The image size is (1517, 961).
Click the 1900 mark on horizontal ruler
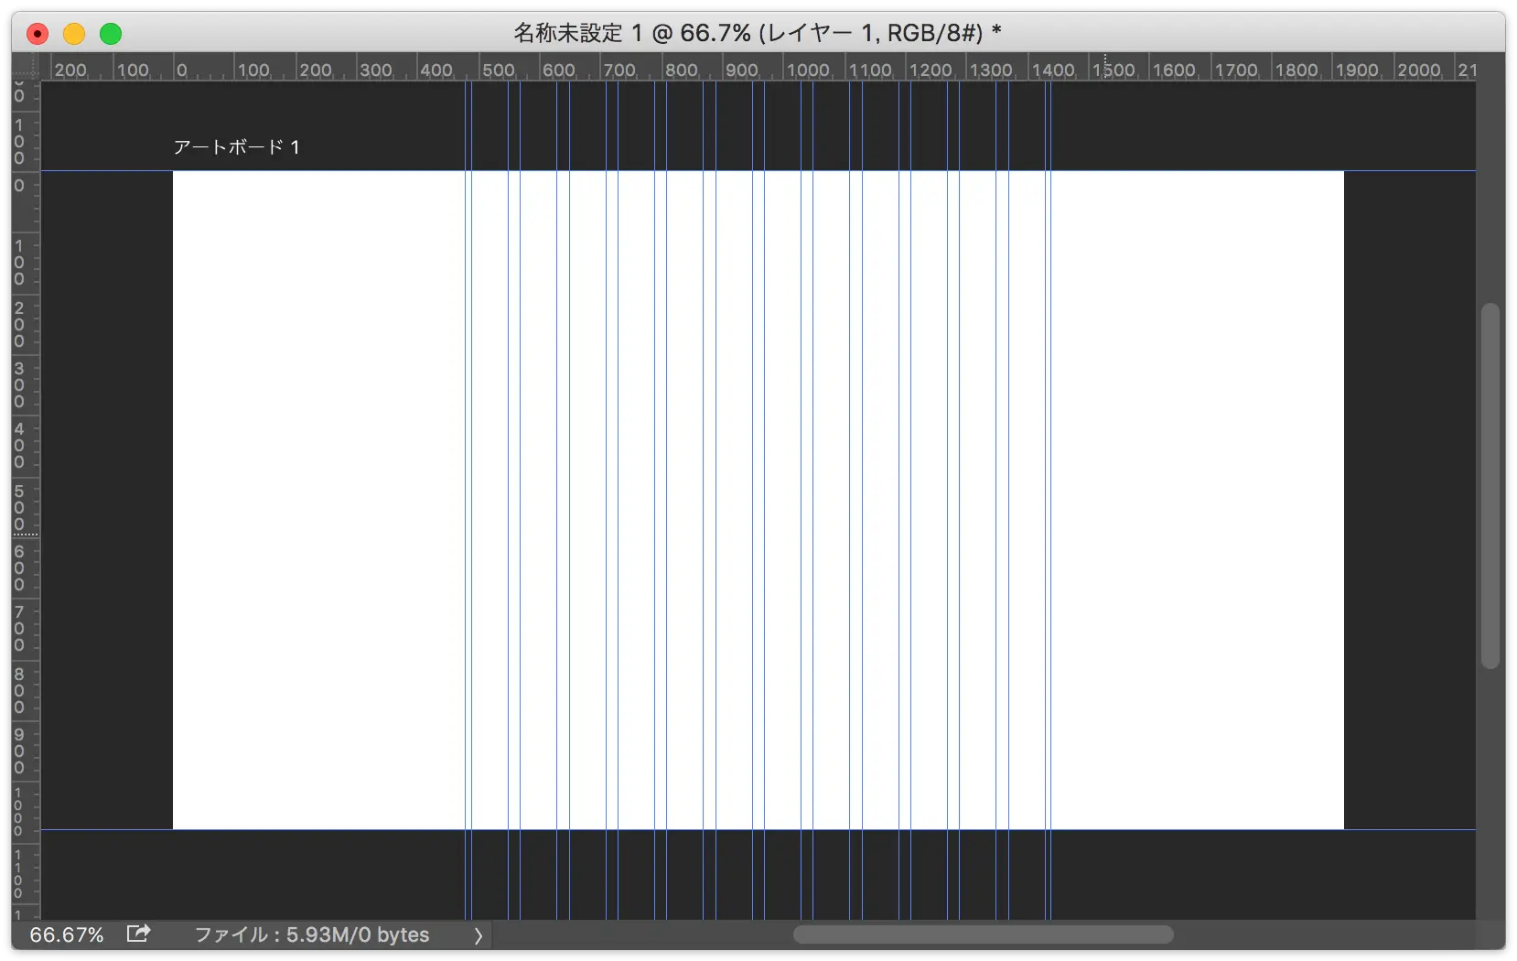(1357, 70)
